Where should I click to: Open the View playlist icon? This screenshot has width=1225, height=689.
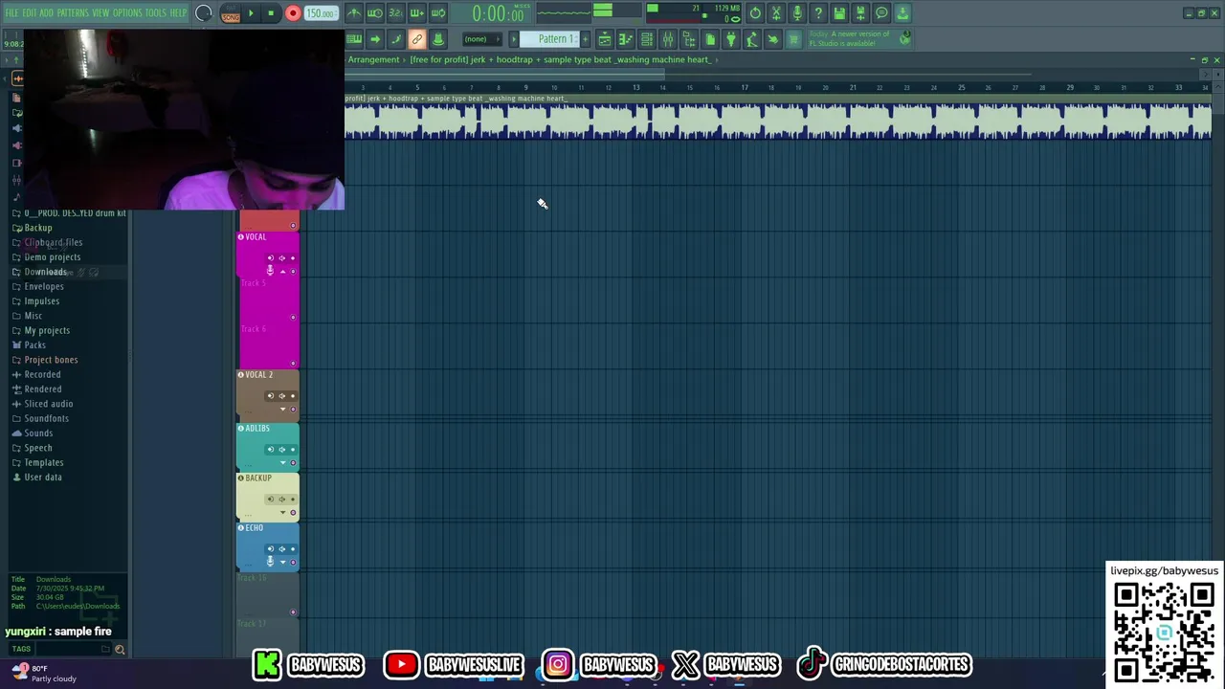tap(605, 39)
